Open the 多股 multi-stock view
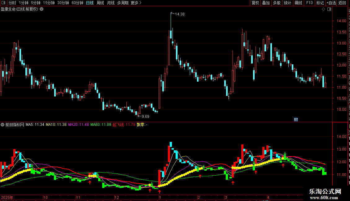Viewport: 350px width, 201px height. [x=277, y=3]
